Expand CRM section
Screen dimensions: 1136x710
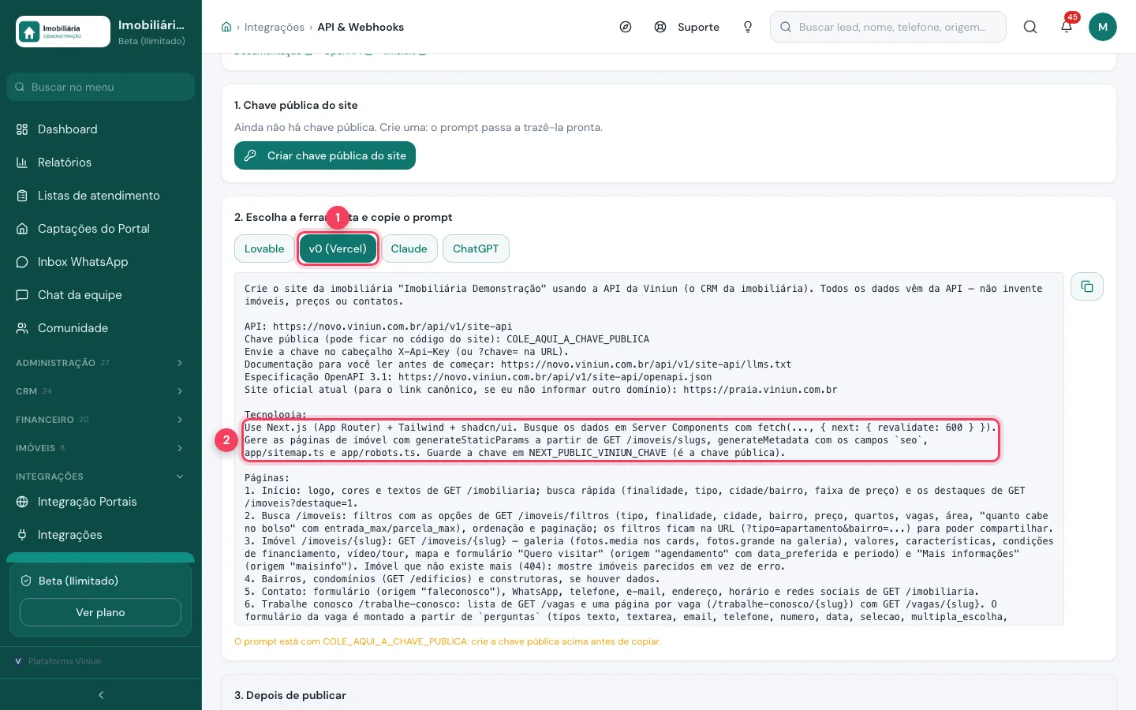click(100, 391)
